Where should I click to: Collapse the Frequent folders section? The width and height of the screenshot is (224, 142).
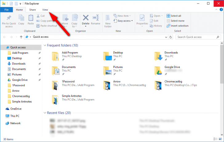tap(45, 45)
